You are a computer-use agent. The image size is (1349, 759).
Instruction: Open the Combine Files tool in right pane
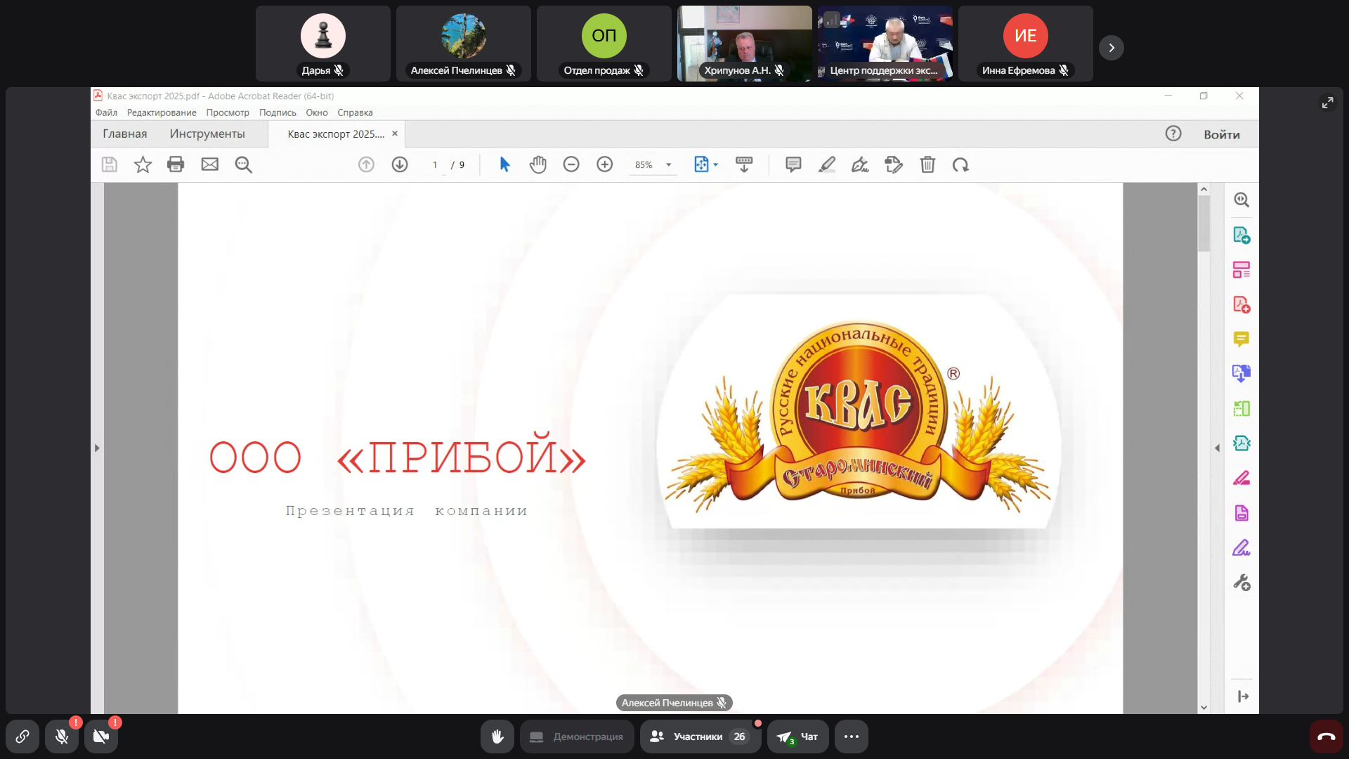click(1242, 373)
